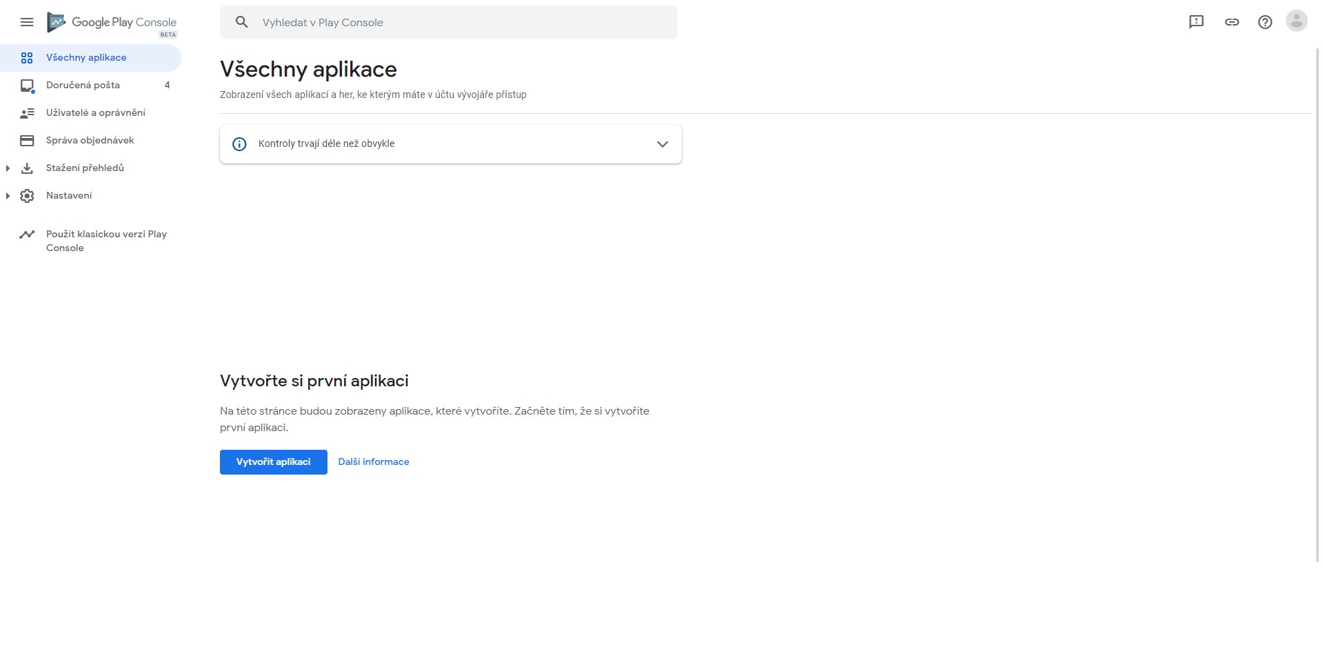Select Všechny aplikace in sidebar
The image size is (1323, 645).
[86, 58]
